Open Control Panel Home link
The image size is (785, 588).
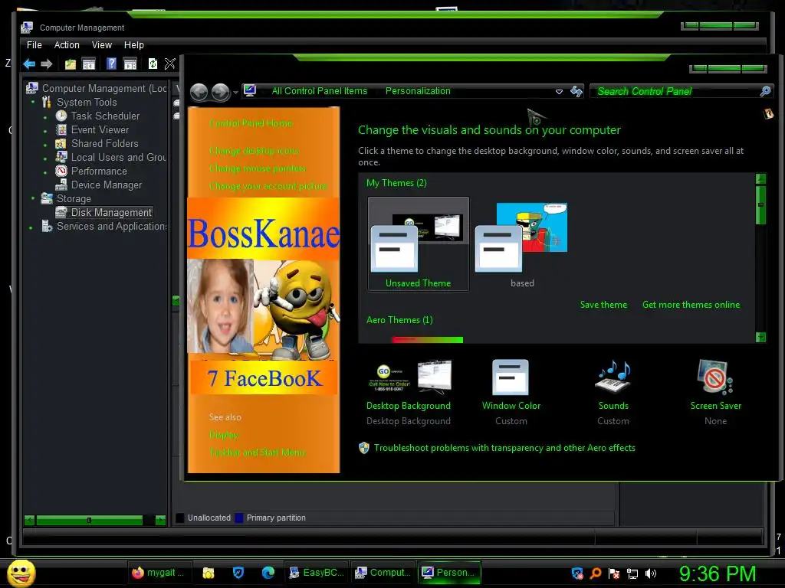(x=251, y=123)
